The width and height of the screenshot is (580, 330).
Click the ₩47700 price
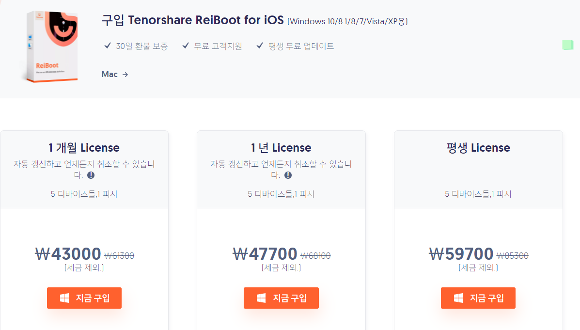click(x=265, y=254)
